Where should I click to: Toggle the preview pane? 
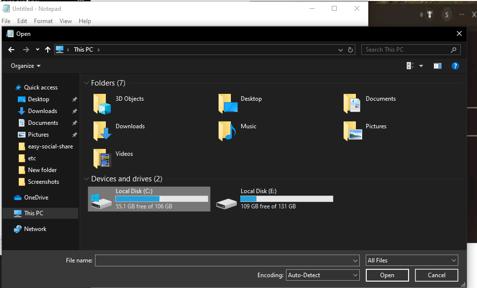pyautogui.click(x=438, y=66)
